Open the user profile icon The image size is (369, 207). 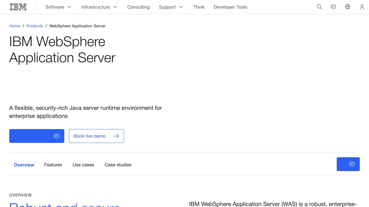tap(362, 7)
